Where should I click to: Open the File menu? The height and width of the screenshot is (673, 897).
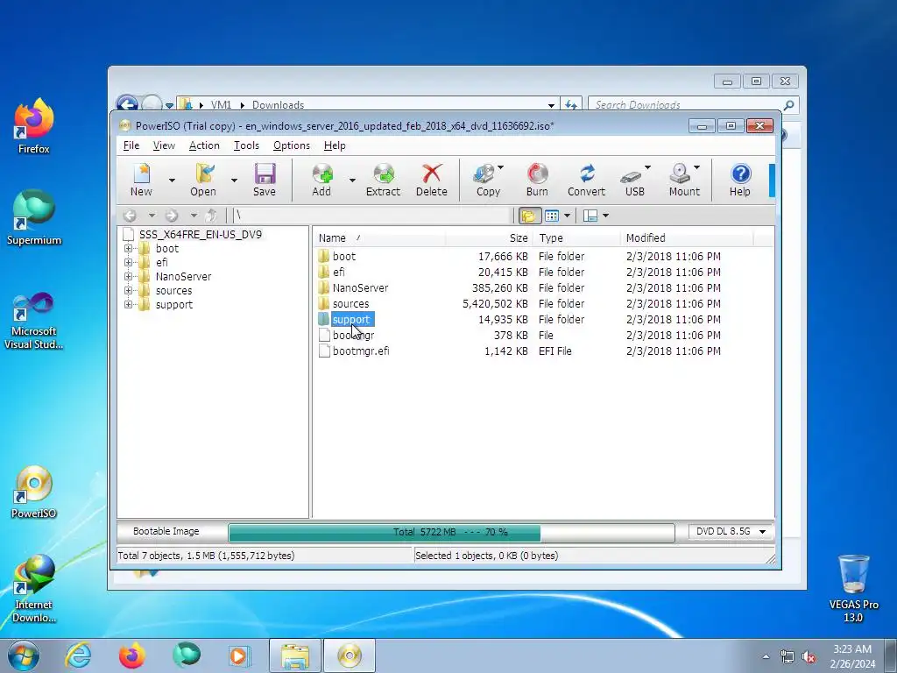tap(131, 145)
